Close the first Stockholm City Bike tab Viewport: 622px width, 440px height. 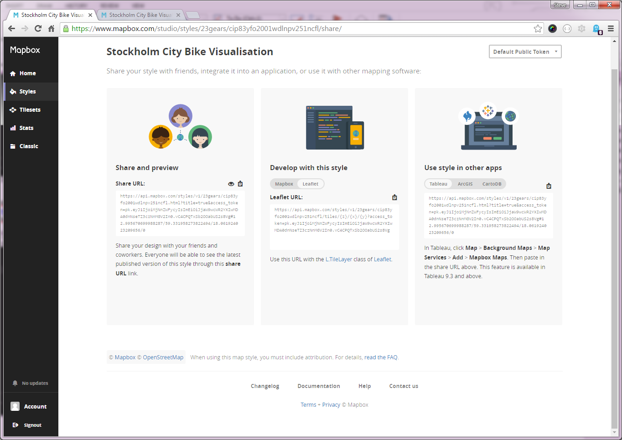click(x=90, y=15)
